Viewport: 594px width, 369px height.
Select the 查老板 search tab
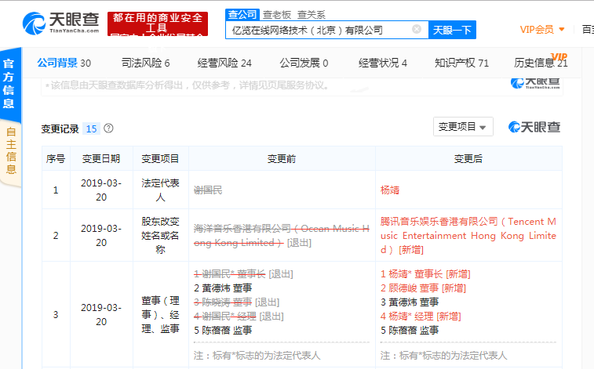[277, 15]
